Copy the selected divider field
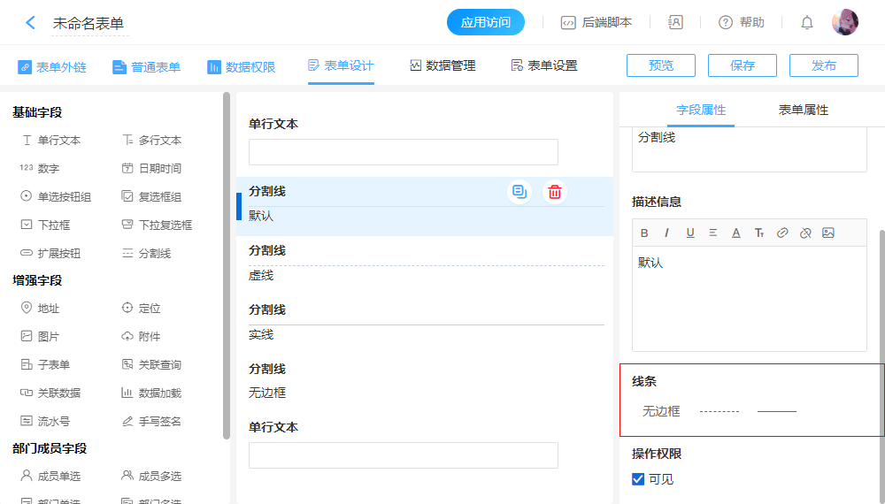 [519, 192]
